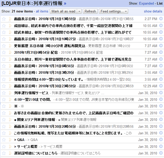
Task: Open original icon for > Q&A item
Action: (161, 140)
